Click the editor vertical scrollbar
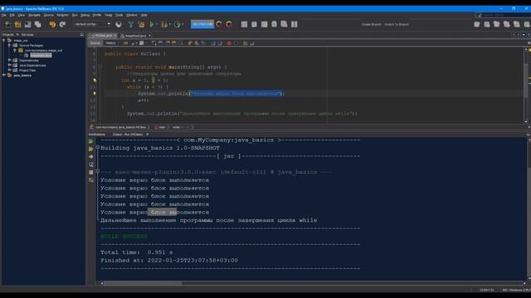This screenshot has height=298, width=531. (x=526, y=85)
